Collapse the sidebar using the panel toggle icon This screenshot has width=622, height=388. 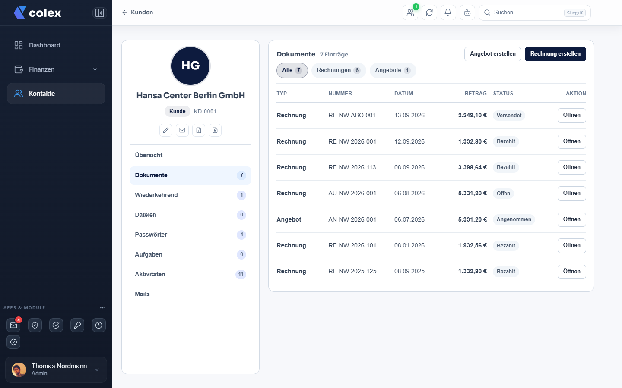100,13
